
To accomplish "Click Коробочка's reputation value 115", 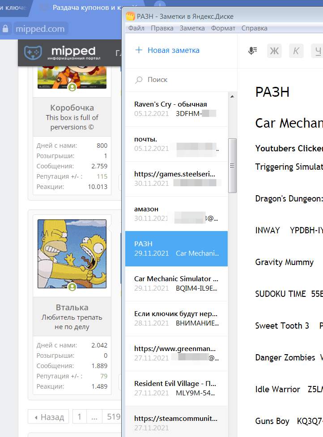I will [102, 176].
